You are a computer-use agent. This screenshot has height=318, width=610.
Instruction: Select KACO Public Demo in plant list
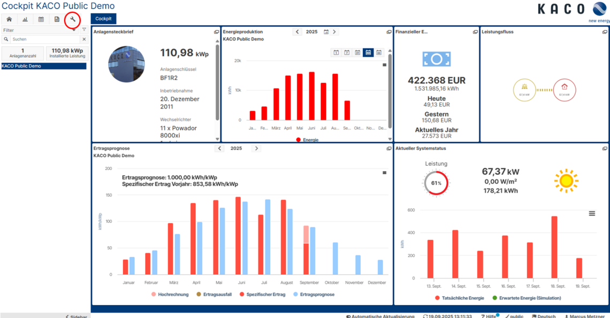pyautogui.click(x=43, y=66)
